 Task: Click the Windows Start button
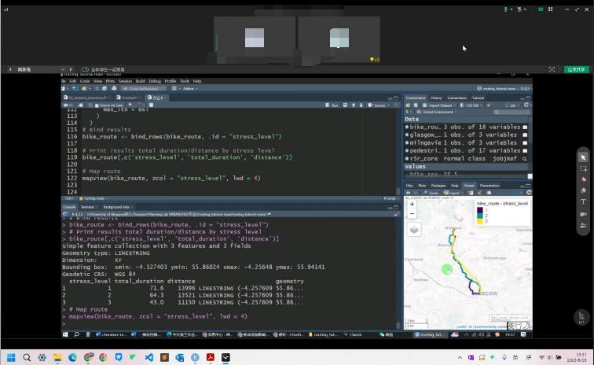tap(12, 357)
